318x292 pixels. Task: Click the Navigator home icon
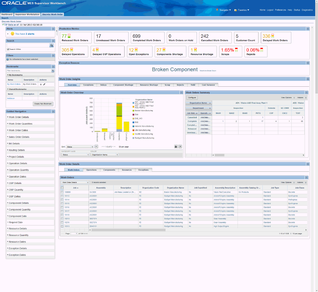click(217, 10)
